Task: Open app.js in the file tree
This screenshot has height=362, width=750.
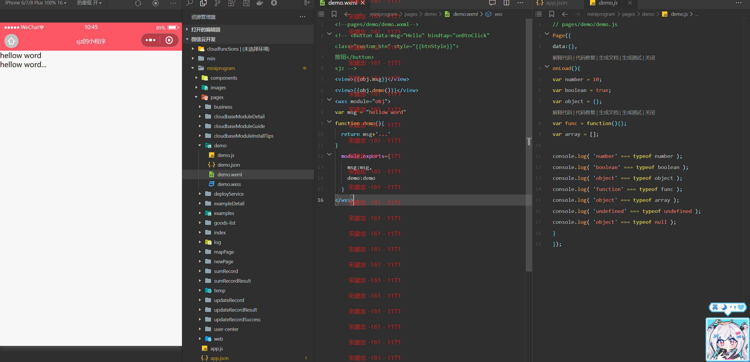Action: coord(217,349)
